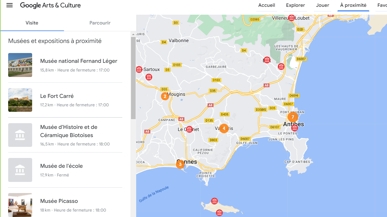387x217 pixels.
Task: Click the D803 road badge on map
Action: click(x=213, y=140)
